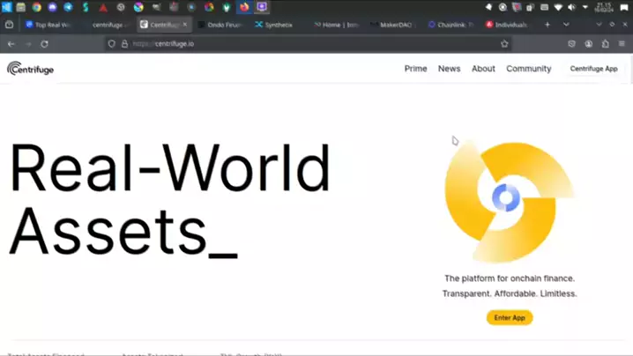Open the Firefox account icon
The width and height of the screenshot is (633, 356).
click(588, 43)
